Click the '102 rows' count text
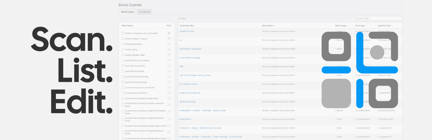Screen dimensions: 432x140 [x=182, y=18]
